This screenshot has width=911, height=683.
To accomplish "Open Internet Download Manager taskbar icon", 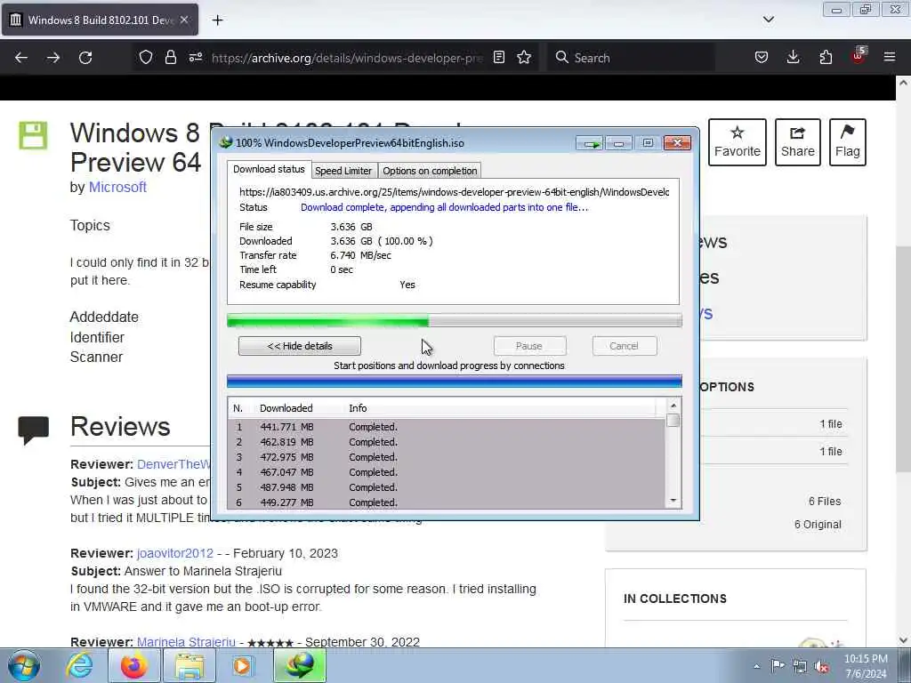I will coord(300,665).
